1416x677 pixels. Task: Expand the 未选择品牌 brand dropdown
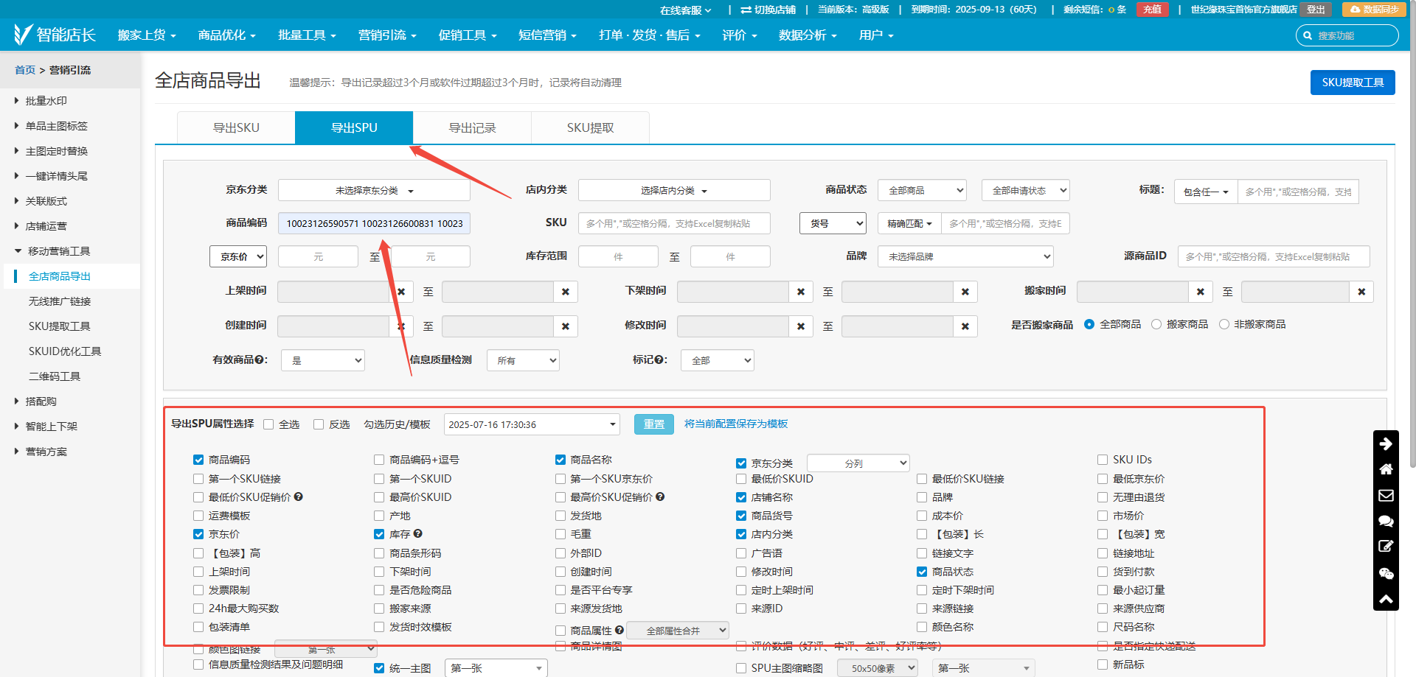coord(965,256)
